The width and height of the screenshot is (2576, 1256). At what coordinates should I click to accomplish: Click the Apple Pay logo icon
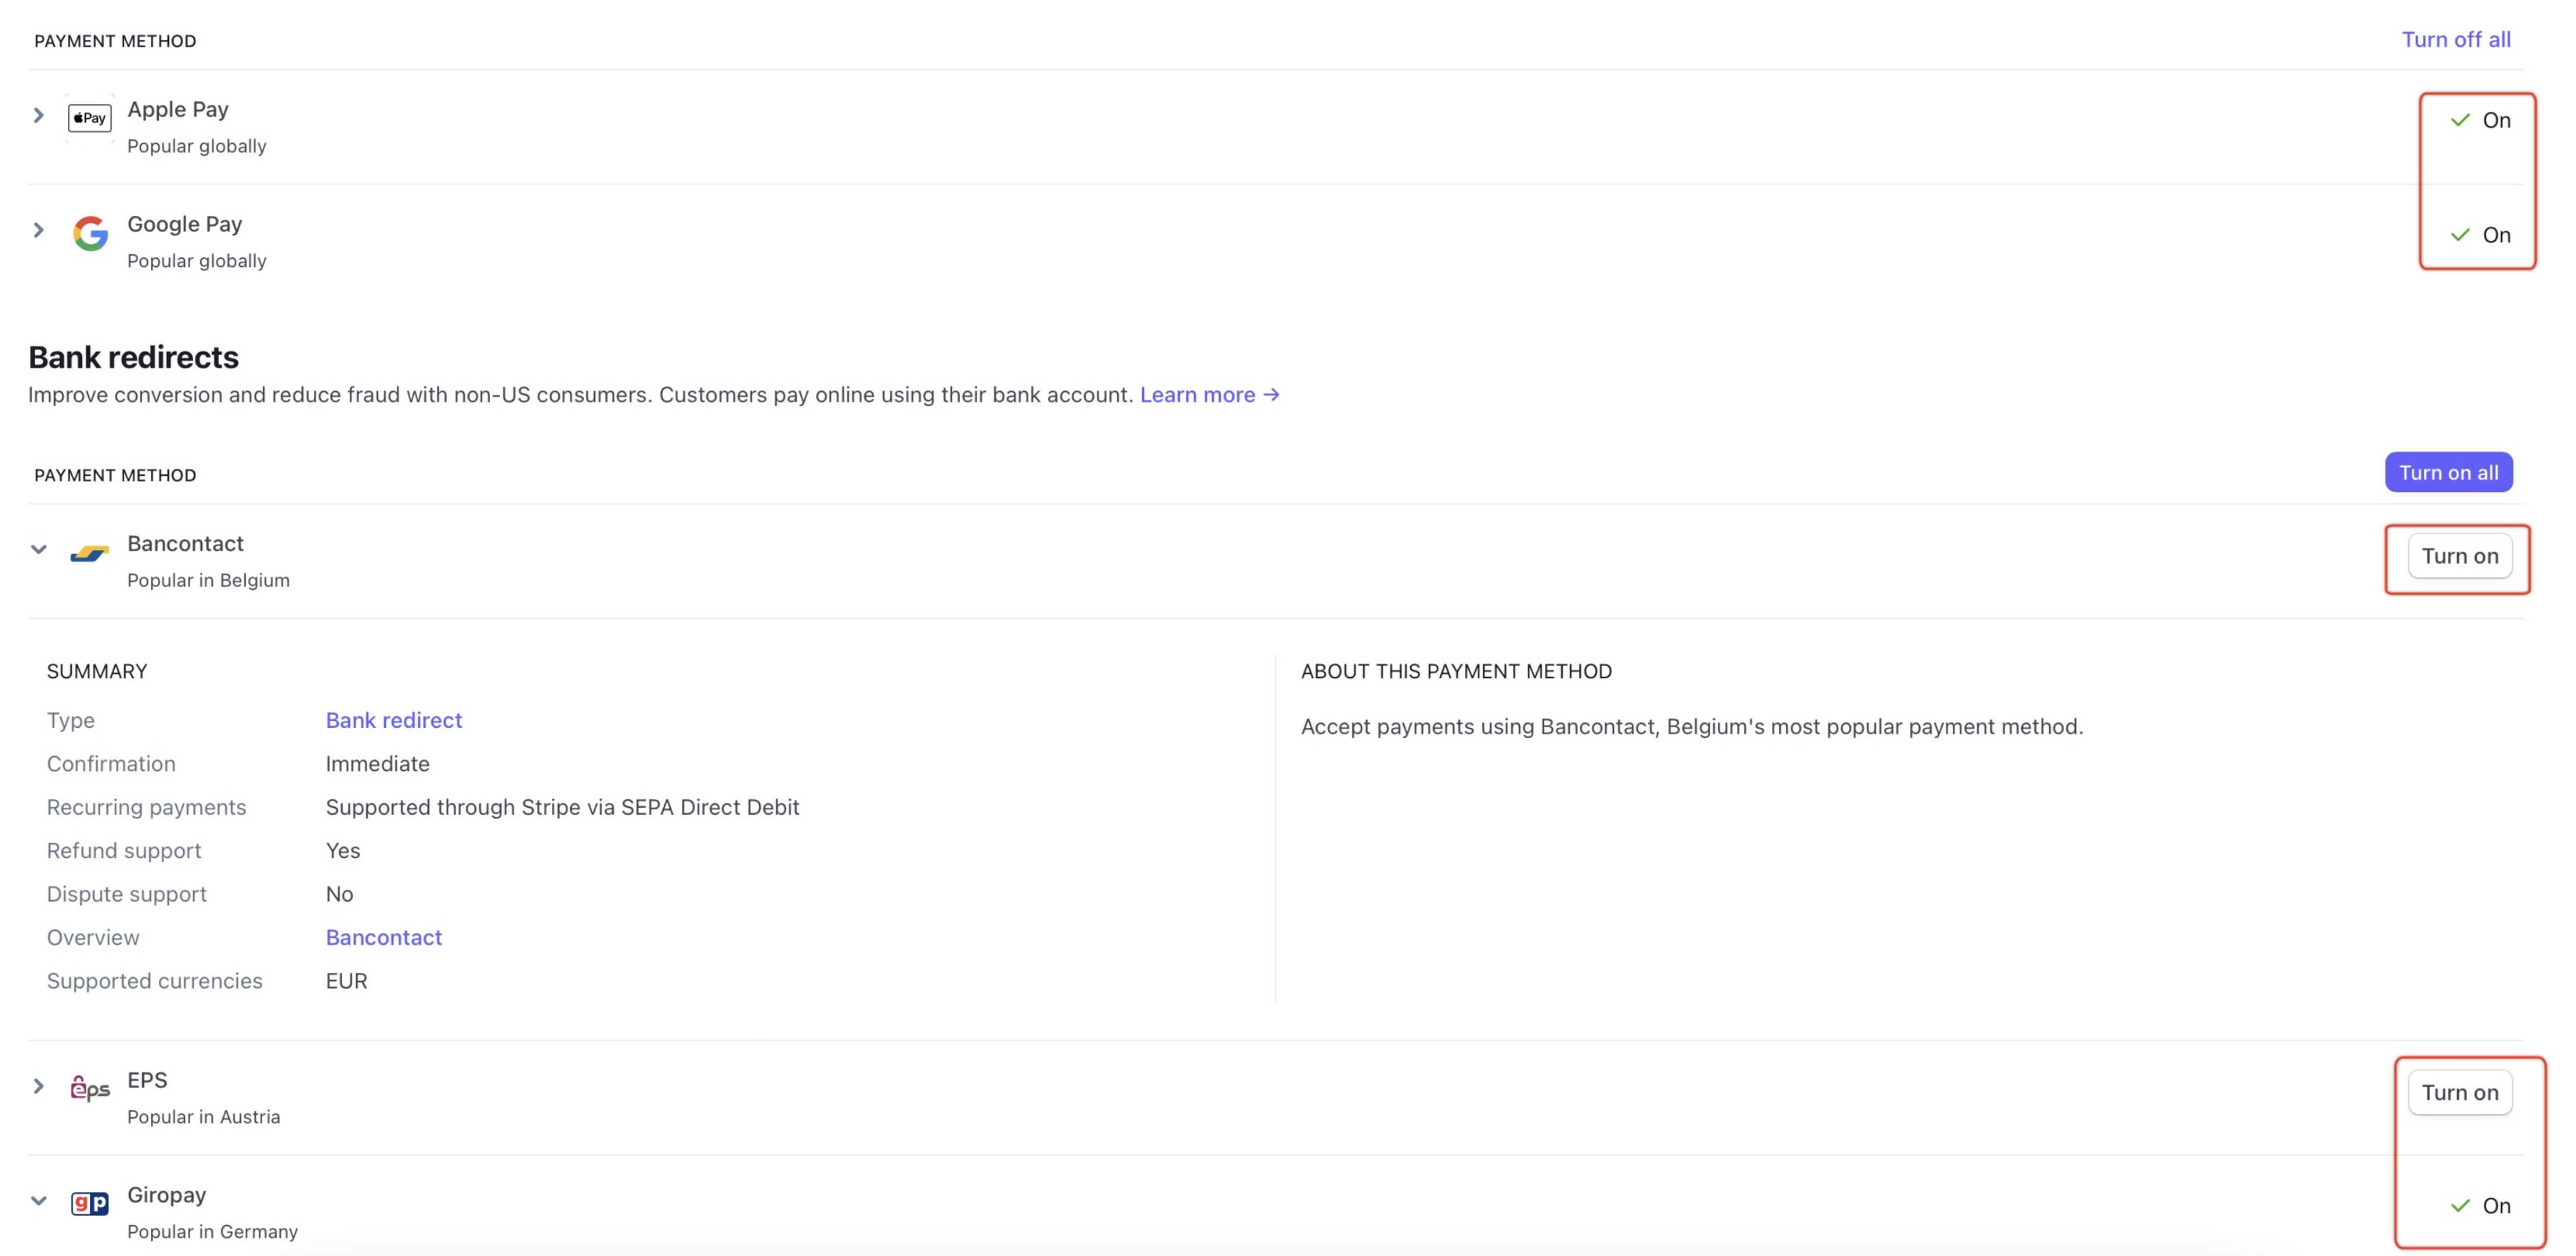[89, 118]
